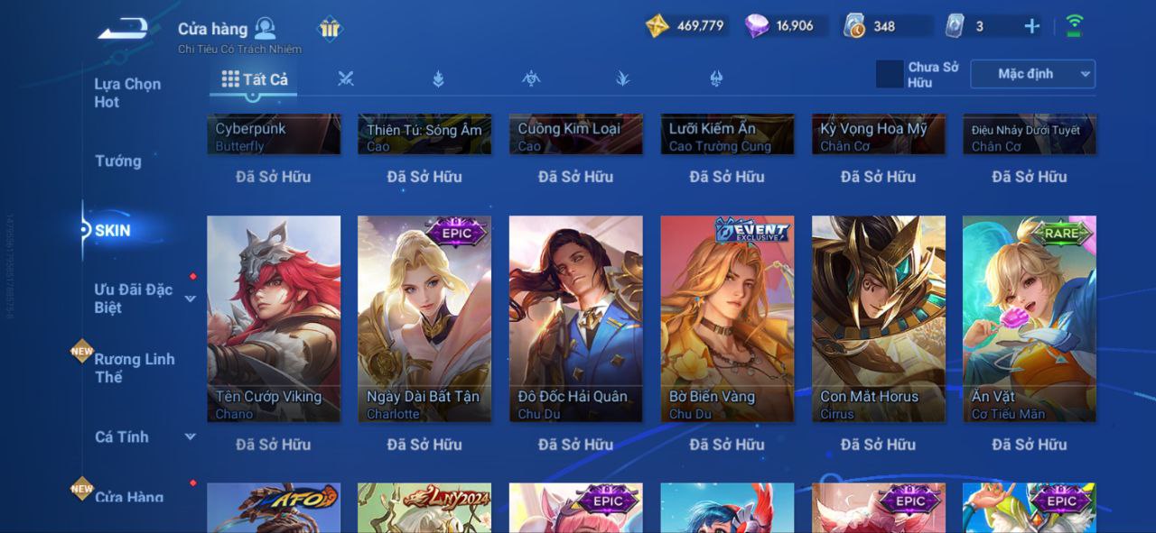
Task: Switch to the Tất Cả tab
Action: point(255,79)
